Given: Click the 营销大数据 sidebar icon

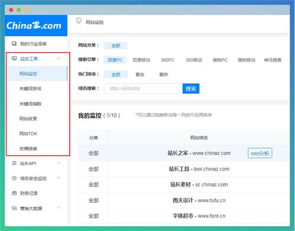Looking at the screenshot, I should (x=14, y=208).
